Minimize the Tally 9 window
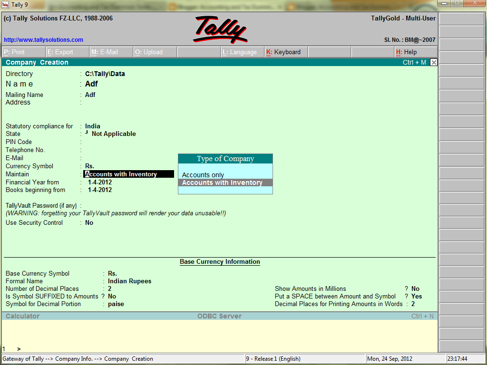487x365 pixels. (445, 3)
